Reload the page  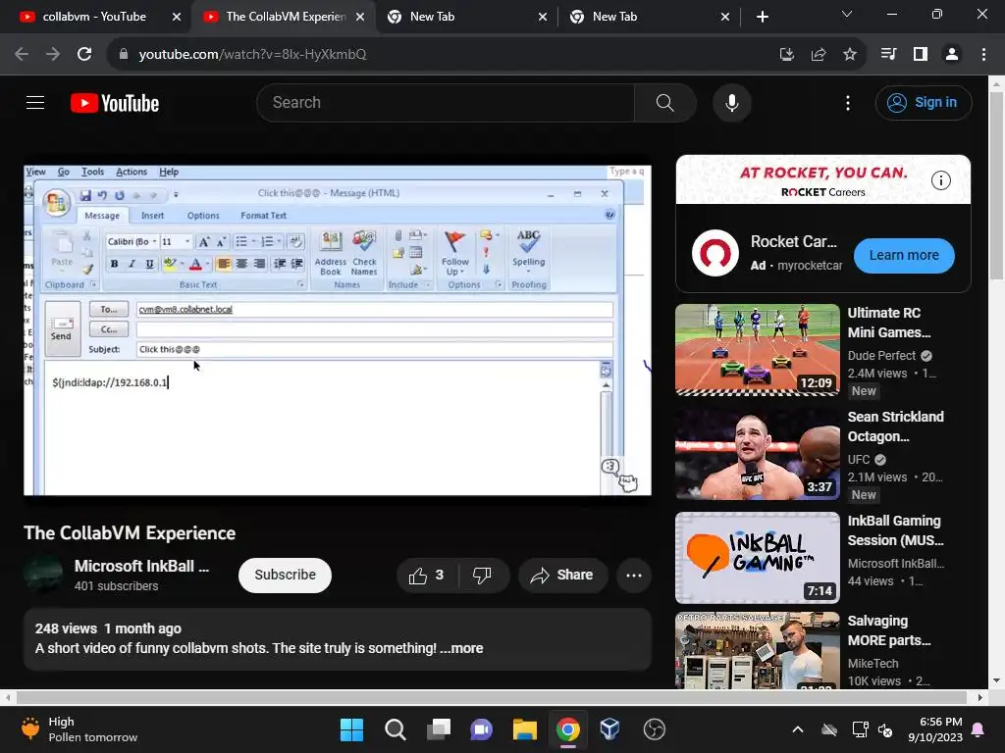(x=84, y=54)
